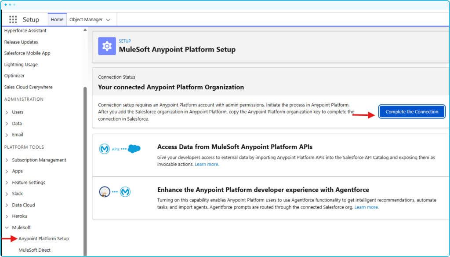The height and width of the screenshot is (257, 450).
Task: Click the Feature Settings label
Action: [29, 183]
